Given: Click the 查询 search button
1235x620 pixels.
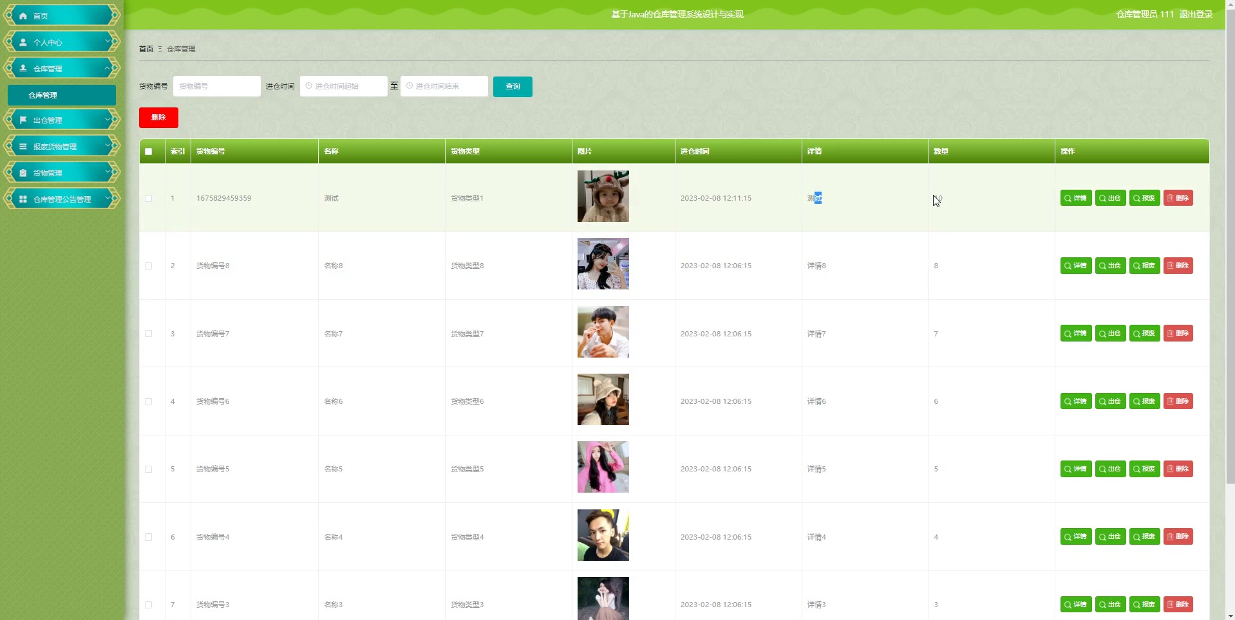Looking at the screenshot, I should [513, 87].
